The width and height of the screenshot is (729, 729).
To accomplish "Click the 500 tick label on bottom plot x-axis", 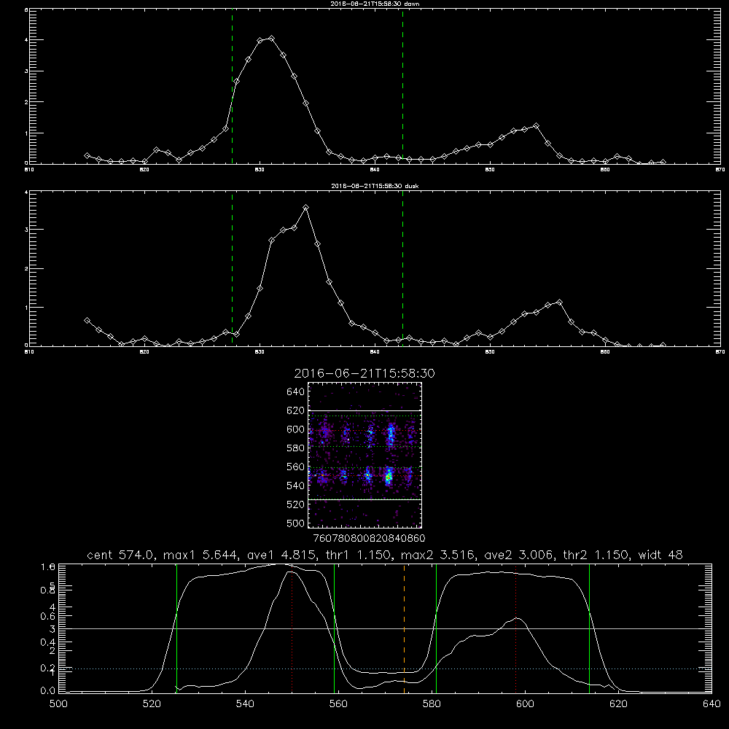I will click(58, 704).
